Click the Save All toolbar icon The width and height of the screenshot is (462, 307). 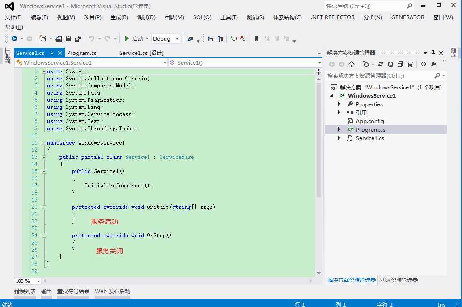pyautogui.click(x=78, y=38)
